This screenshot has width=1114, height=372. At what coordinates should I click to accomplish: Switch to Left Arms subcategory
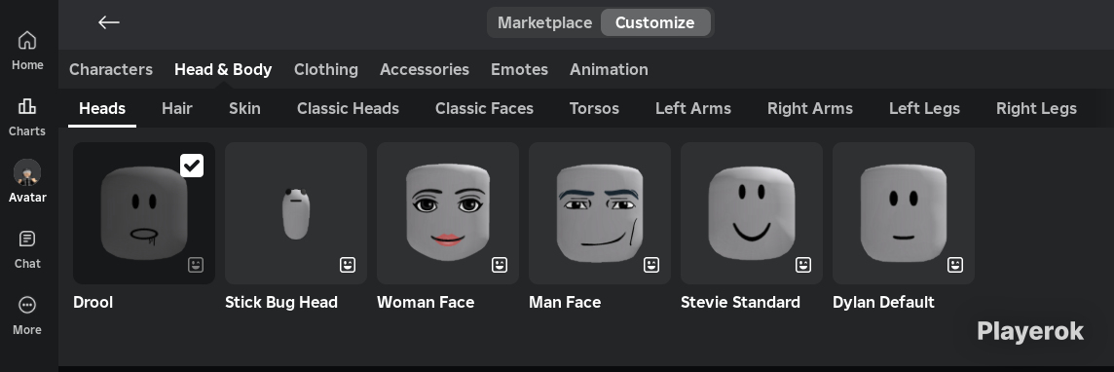point(693,109)
